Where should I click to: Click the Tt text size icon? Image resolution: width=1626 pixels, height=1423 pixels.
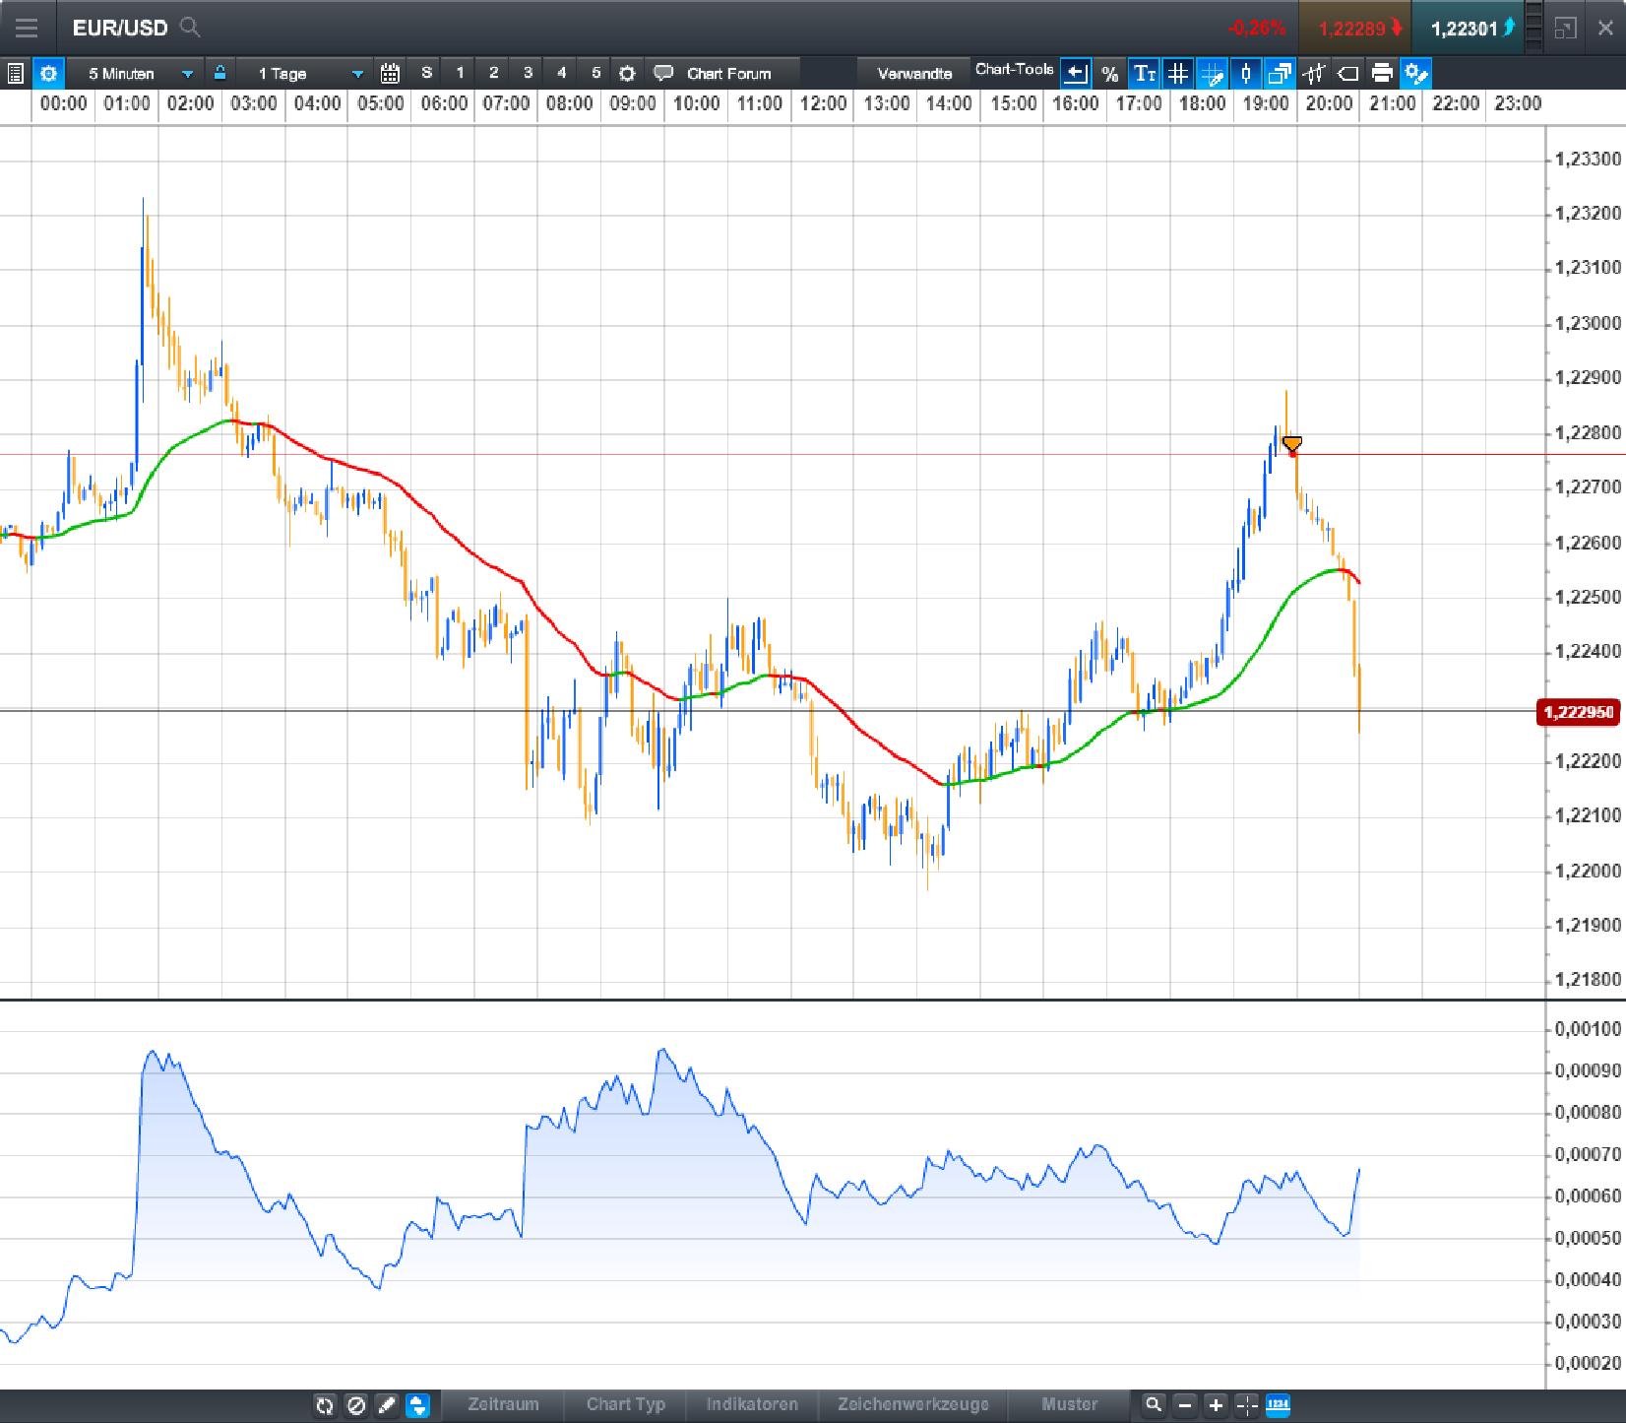click(1144, 73)
